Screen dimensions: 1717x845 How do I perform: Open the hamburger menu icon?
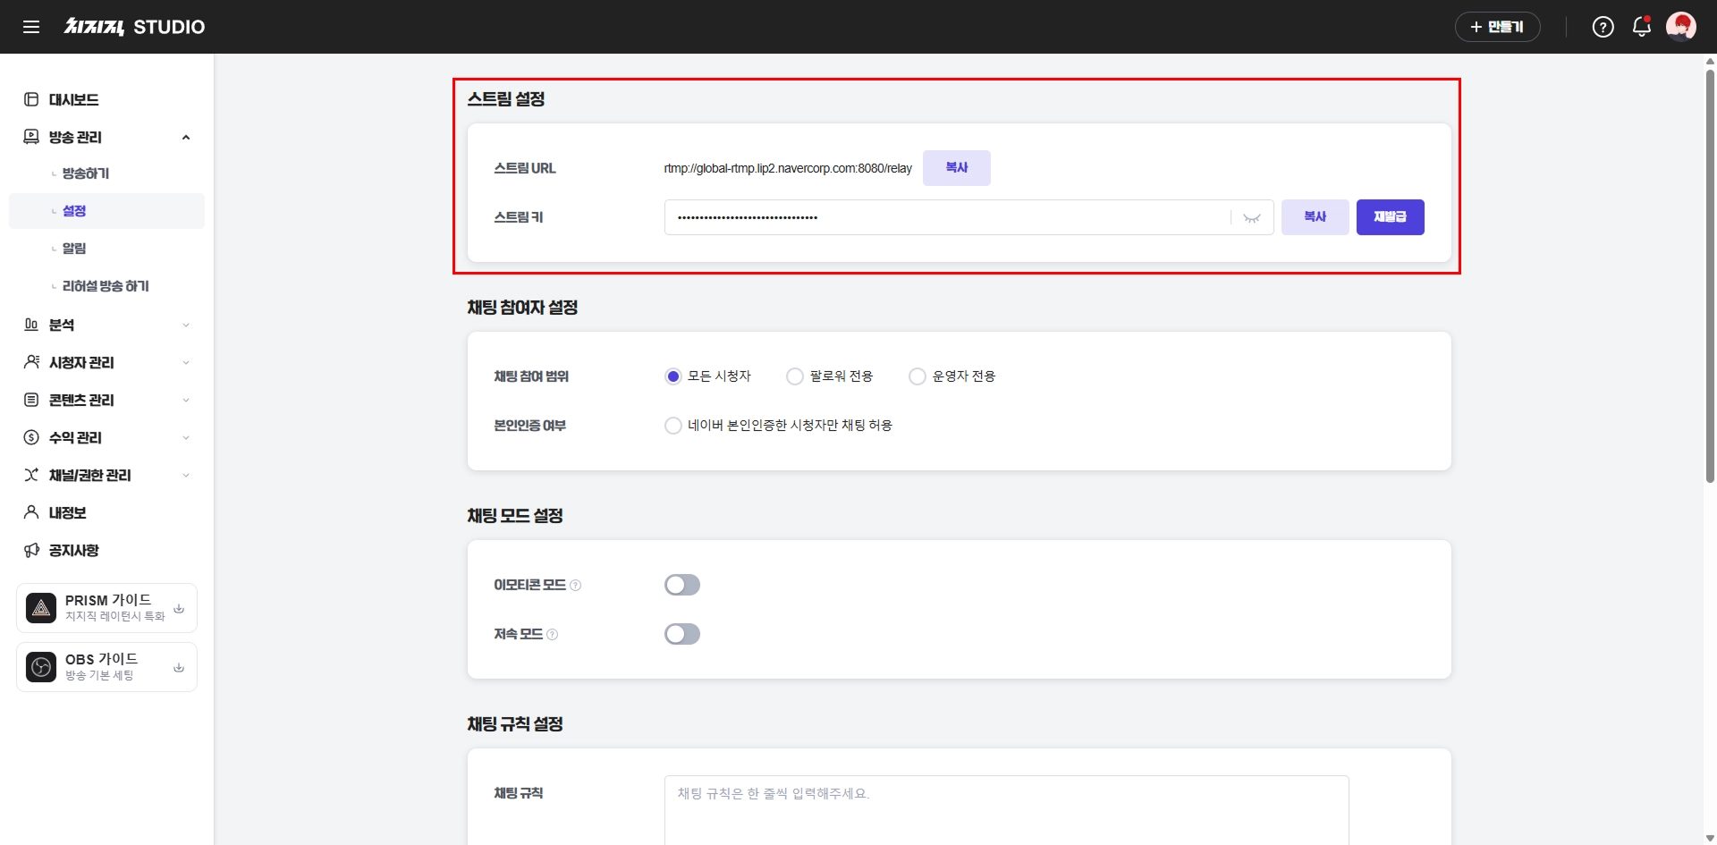(x=31, y=27)
